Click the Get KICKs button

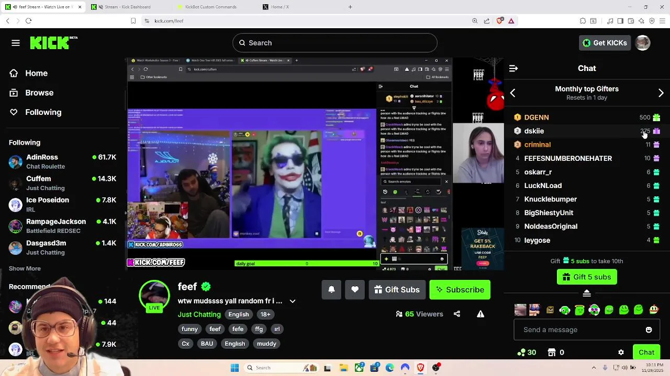pos(605,43)
